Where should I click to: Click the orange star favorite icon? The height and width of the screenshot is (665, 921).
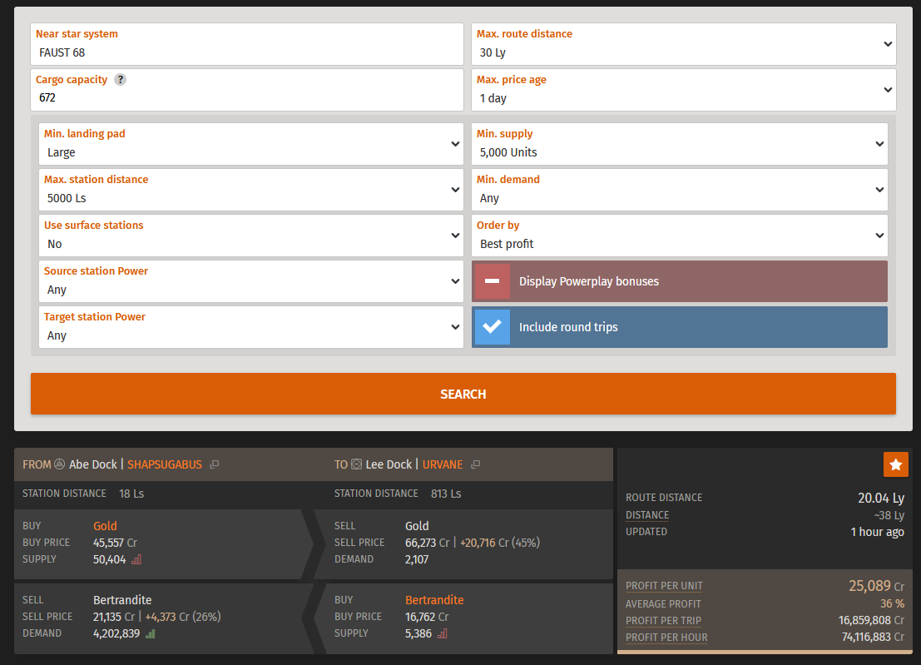(x=896, y=464)
